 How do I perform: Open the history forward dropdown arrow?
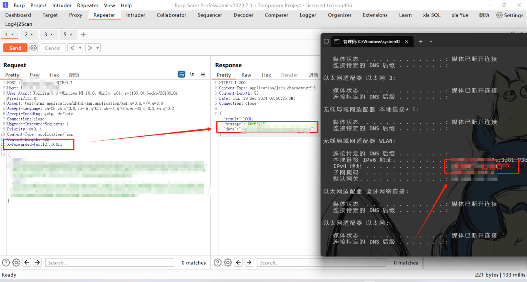pos(98,48)
